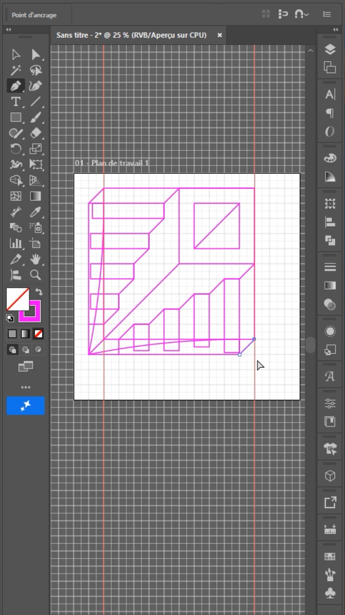Screen dimensions: 345x615
Task: Select the Scale tool
Action: [x=35, y=149]
